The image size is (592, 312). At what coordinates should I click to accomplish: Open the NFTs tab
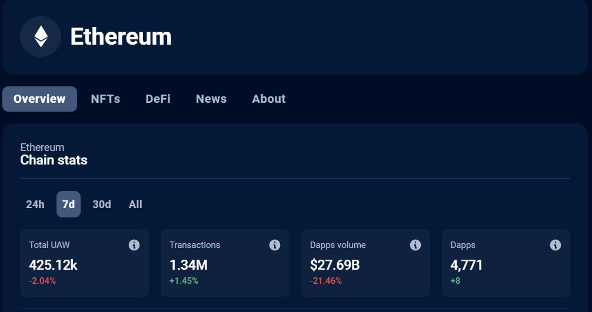(105, 99)
